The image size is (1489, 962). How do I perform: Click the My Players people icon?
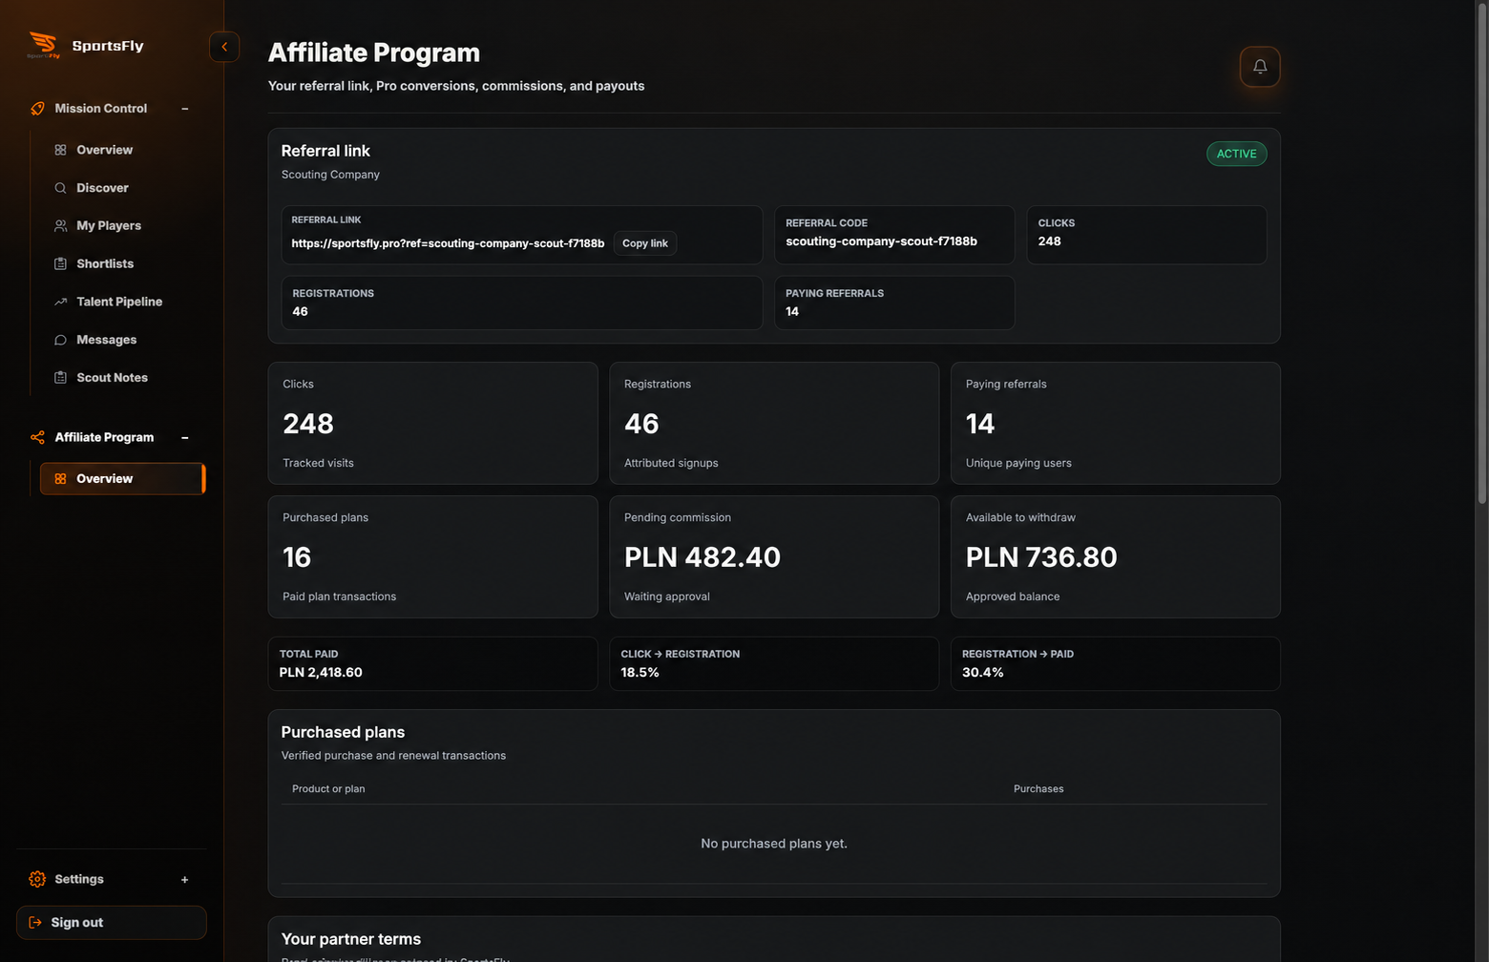[60, 226]
